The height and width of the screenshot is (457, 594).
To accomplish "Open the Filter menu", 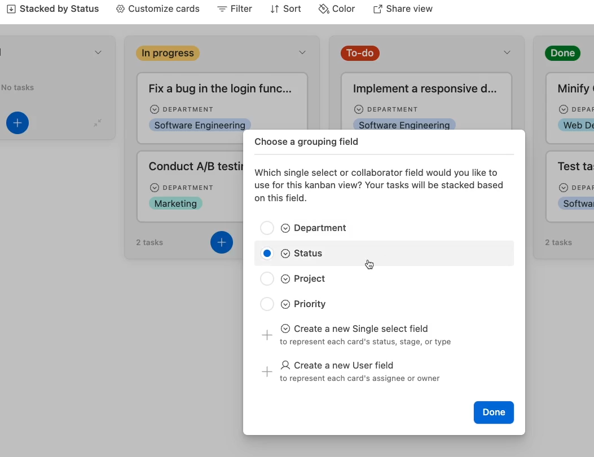I will 234,8.
